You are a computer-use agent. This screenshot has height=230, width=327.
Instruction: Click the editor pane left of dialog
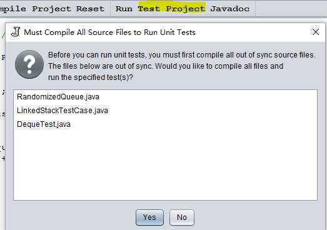pyautogui.click(x=3, y=125)
